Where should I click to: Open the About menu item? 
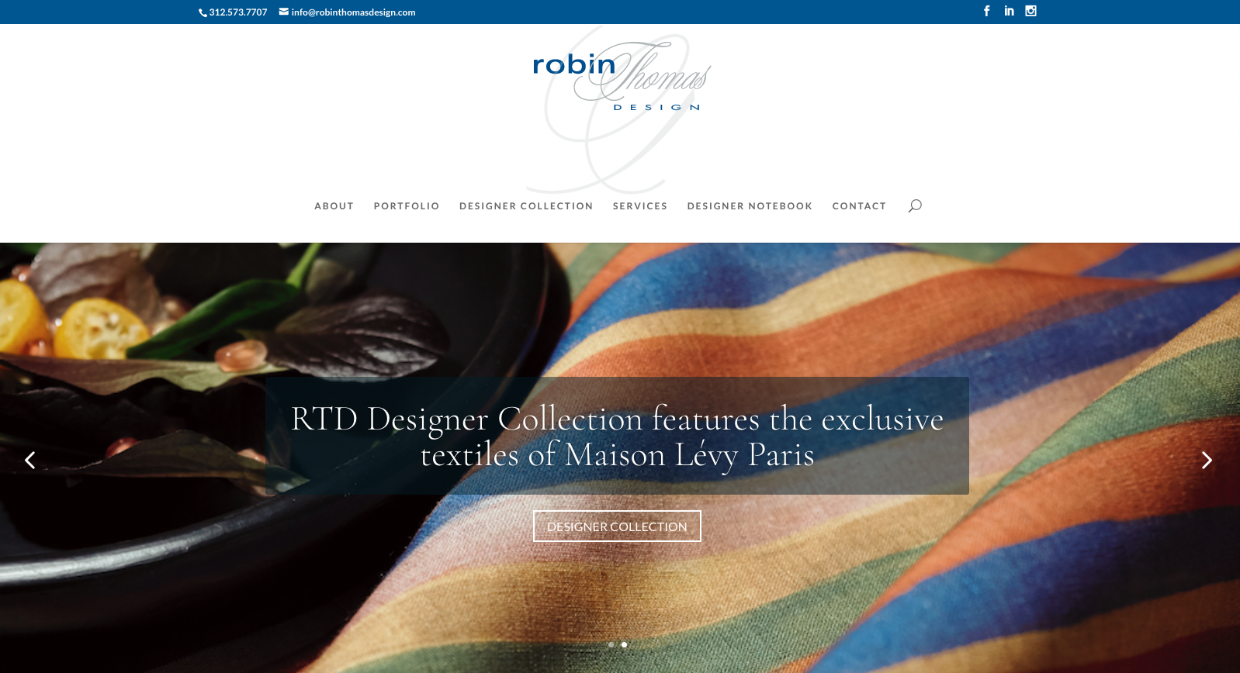[x=334, y=206]
